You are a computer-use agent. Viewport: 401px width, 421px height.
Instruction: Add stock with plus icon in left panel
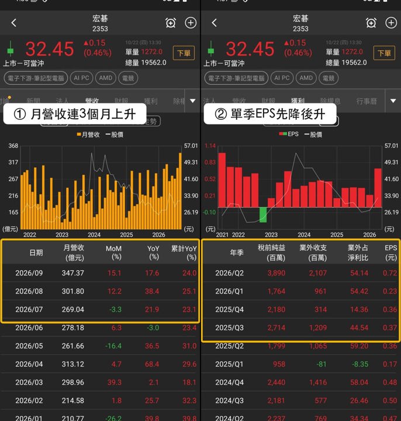click(x=191, y=23)
